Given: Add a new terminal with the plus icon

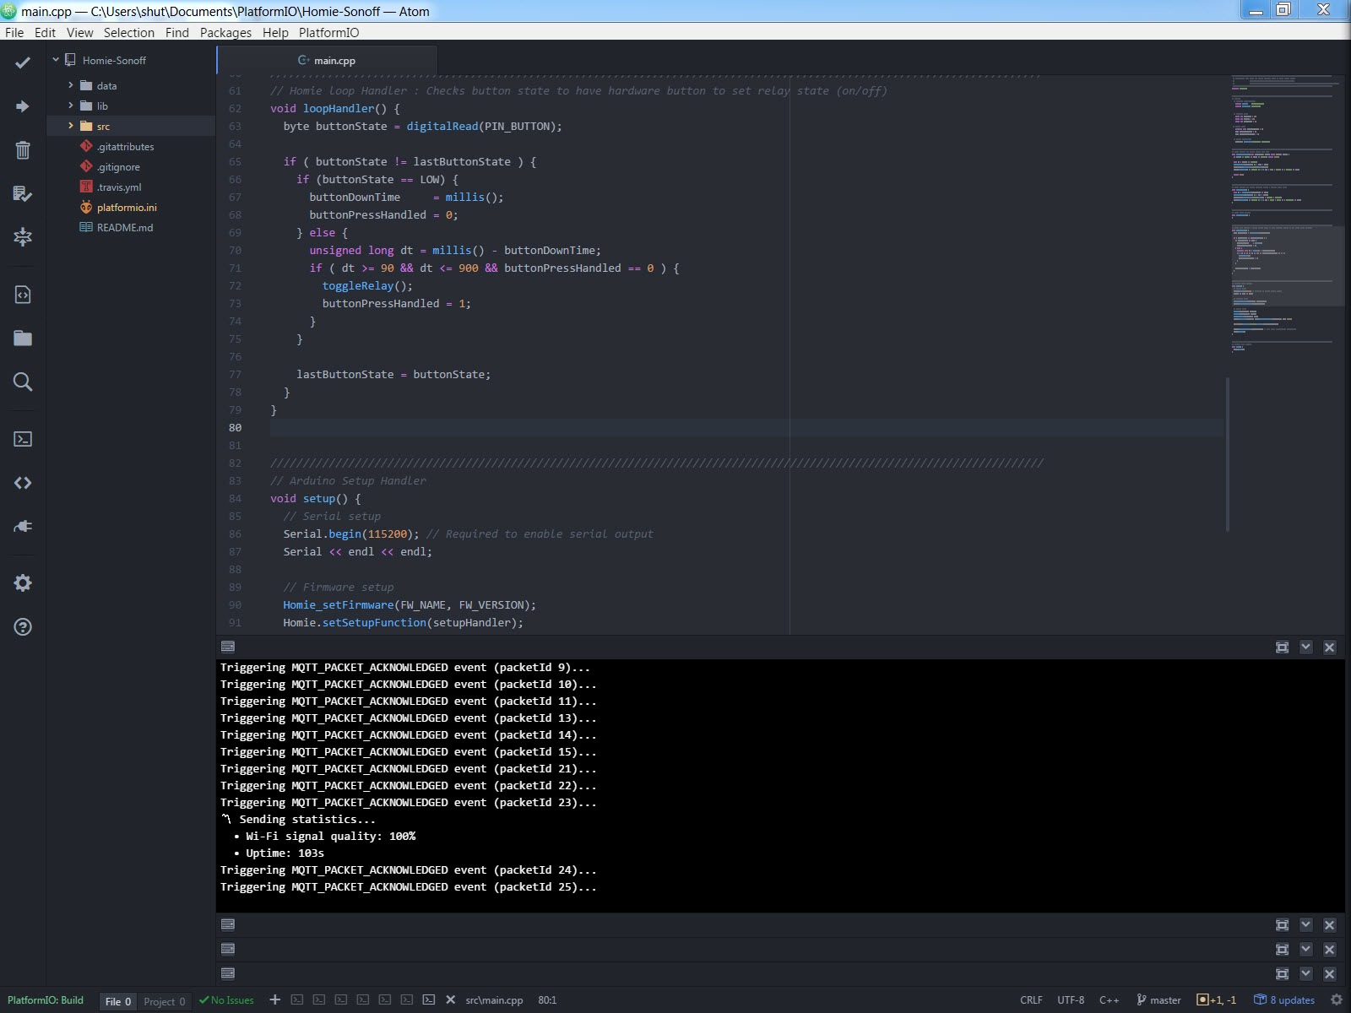Looking at the screenshot, I should point(275,999).
